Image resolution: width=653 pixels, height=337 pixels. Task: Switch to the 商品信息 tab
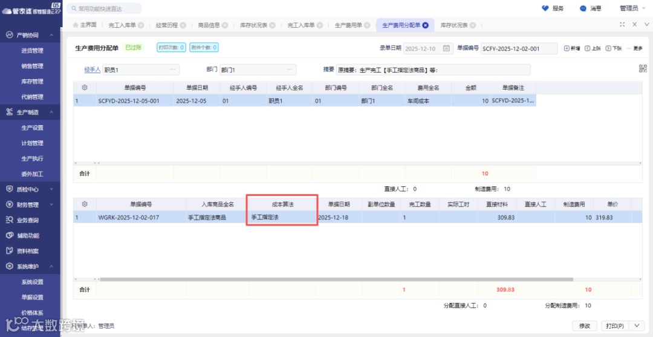[209, 25]
